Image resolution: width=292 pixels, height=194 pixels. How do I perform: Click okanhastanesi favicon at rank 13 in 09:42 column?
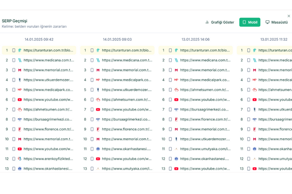coord(19,169)
